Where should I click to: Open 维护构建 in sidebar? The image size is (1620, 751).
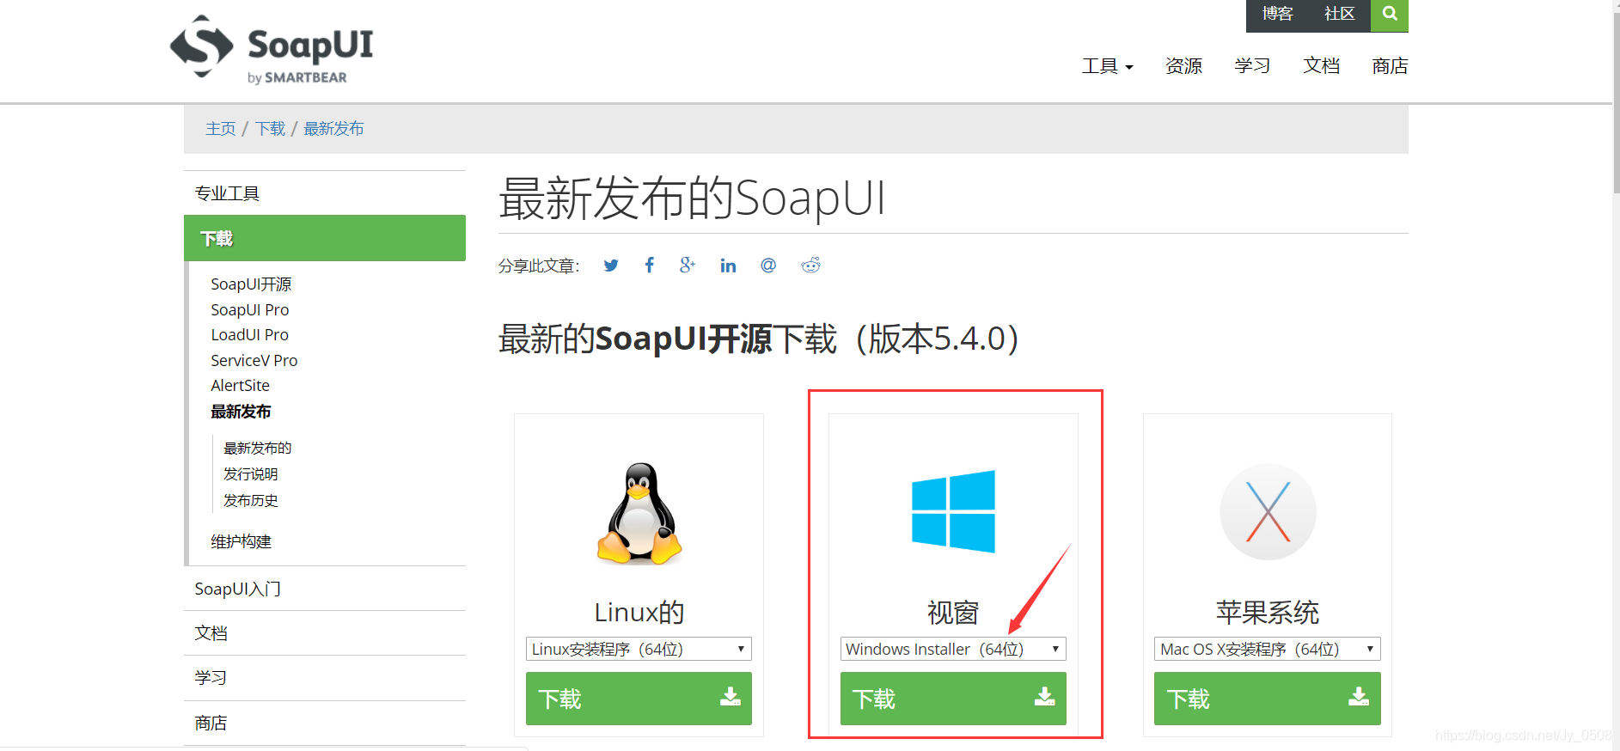pyautogui.click(x=241, y=542)
